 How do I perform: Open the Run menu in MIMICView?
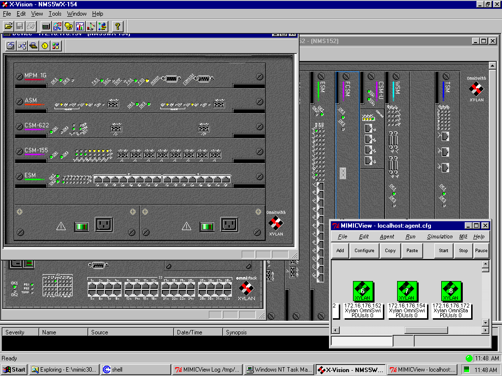[x=410, y=236]
